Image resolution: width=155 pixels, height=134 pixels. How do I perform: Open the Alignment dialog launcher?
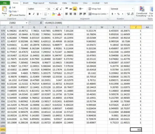[108, 19]
